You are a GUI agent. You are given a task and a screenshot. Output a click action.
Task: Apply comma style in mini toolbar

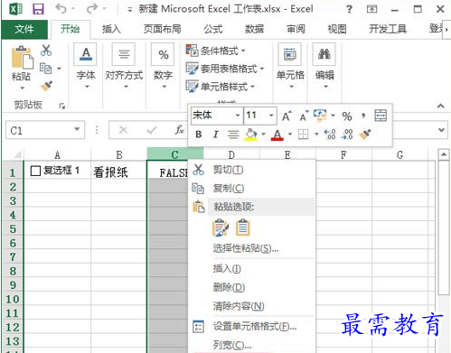363,116
